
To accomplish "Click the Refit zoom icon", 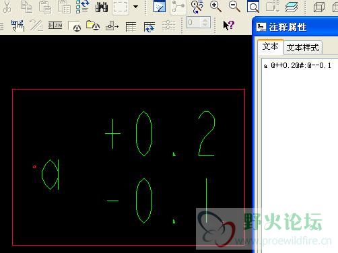I will click(x=253, y=7).
